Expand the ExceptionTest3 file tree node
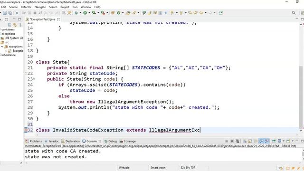 (x=6, y=51)
